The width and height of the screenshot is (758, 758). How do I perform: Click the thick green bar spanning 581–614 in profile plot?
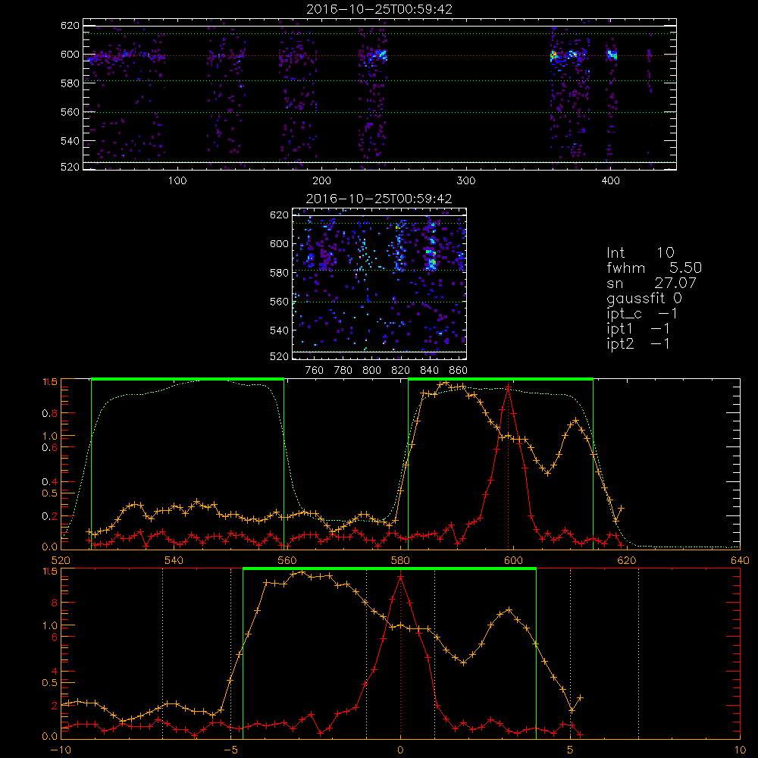coord(500,379)
